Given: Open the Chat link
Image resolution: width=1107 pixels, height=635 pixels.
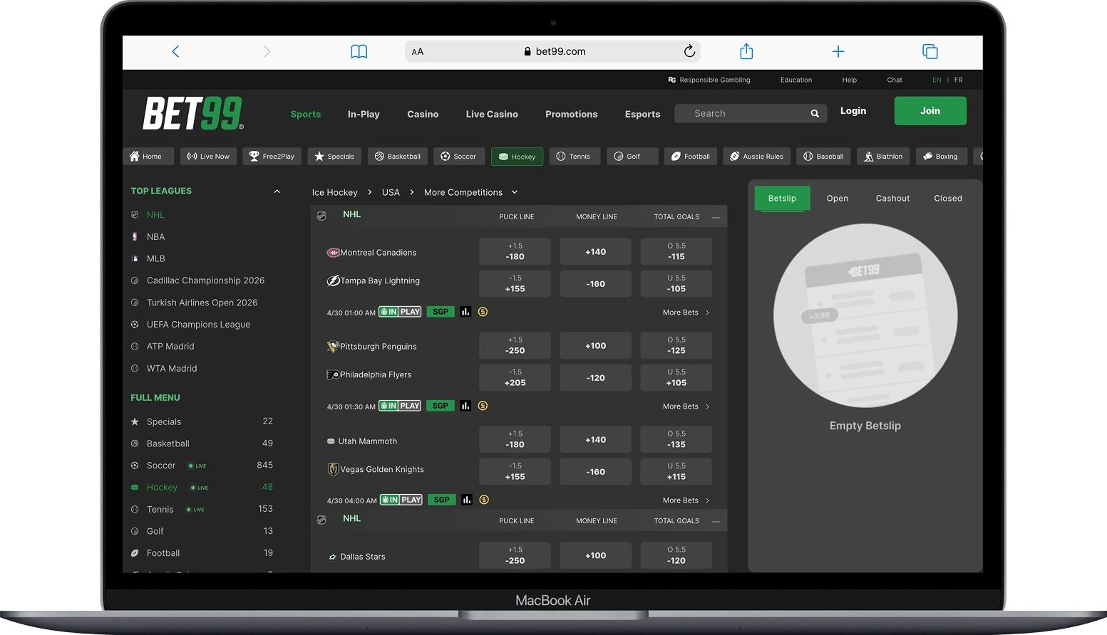Looking at the screenshot, I should point(895,80).
